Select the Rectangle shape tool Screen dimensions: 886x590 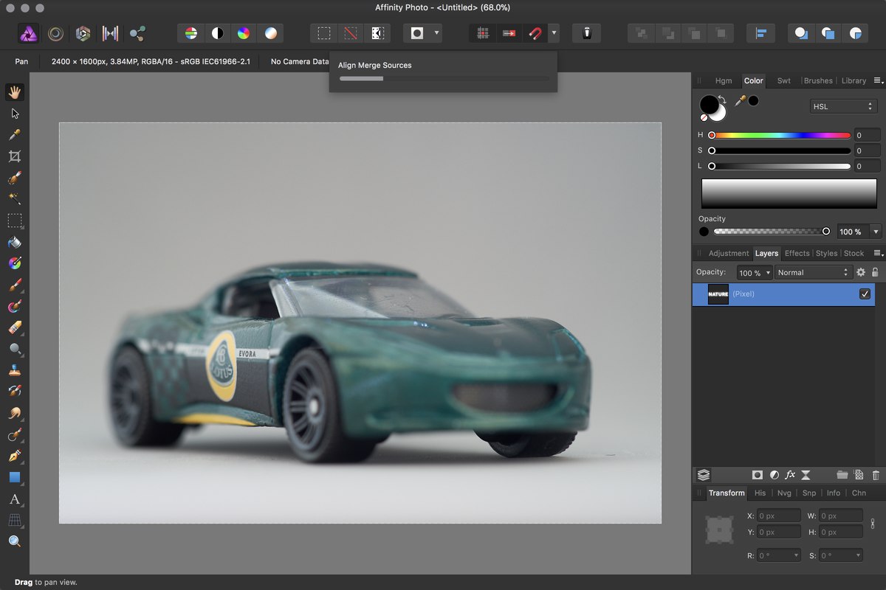coord(15,477)
